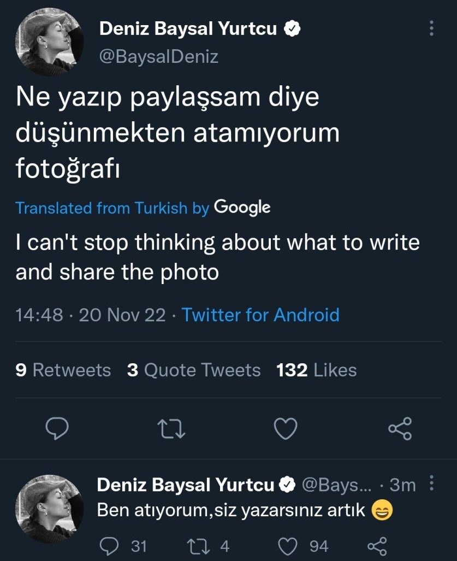Click Translated from Turkish by Google
The width and height of the screenshot is (457, 561).
coord(143,208)
